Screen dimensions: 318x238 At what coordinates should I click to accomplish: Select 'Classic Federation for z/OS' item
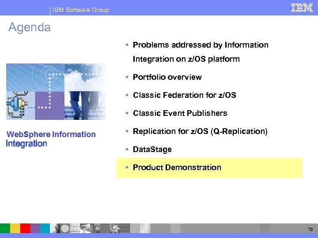click(x=185, y=95)
